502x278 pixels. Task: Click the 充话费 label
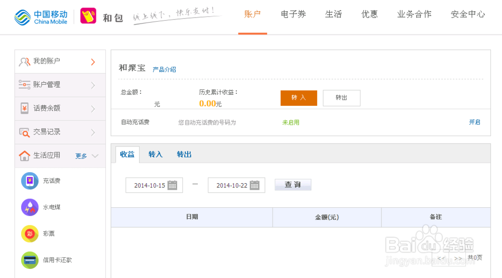tap(52, 181)
